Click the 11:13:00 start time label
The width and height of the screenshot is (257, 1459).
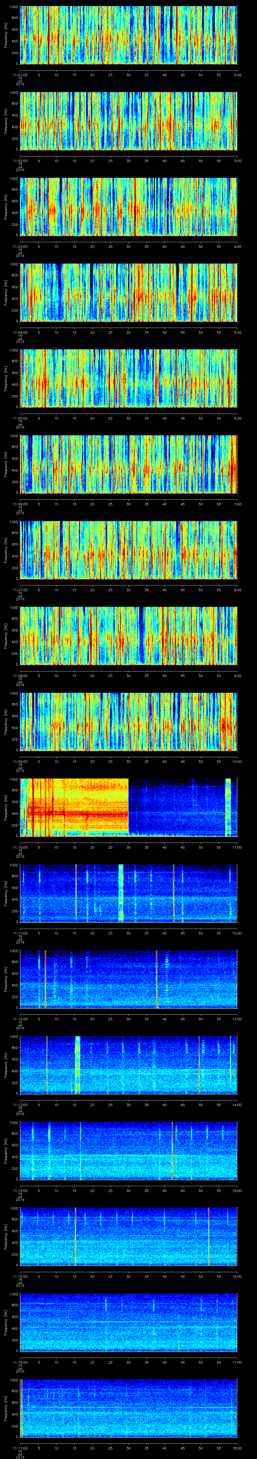20,1104
